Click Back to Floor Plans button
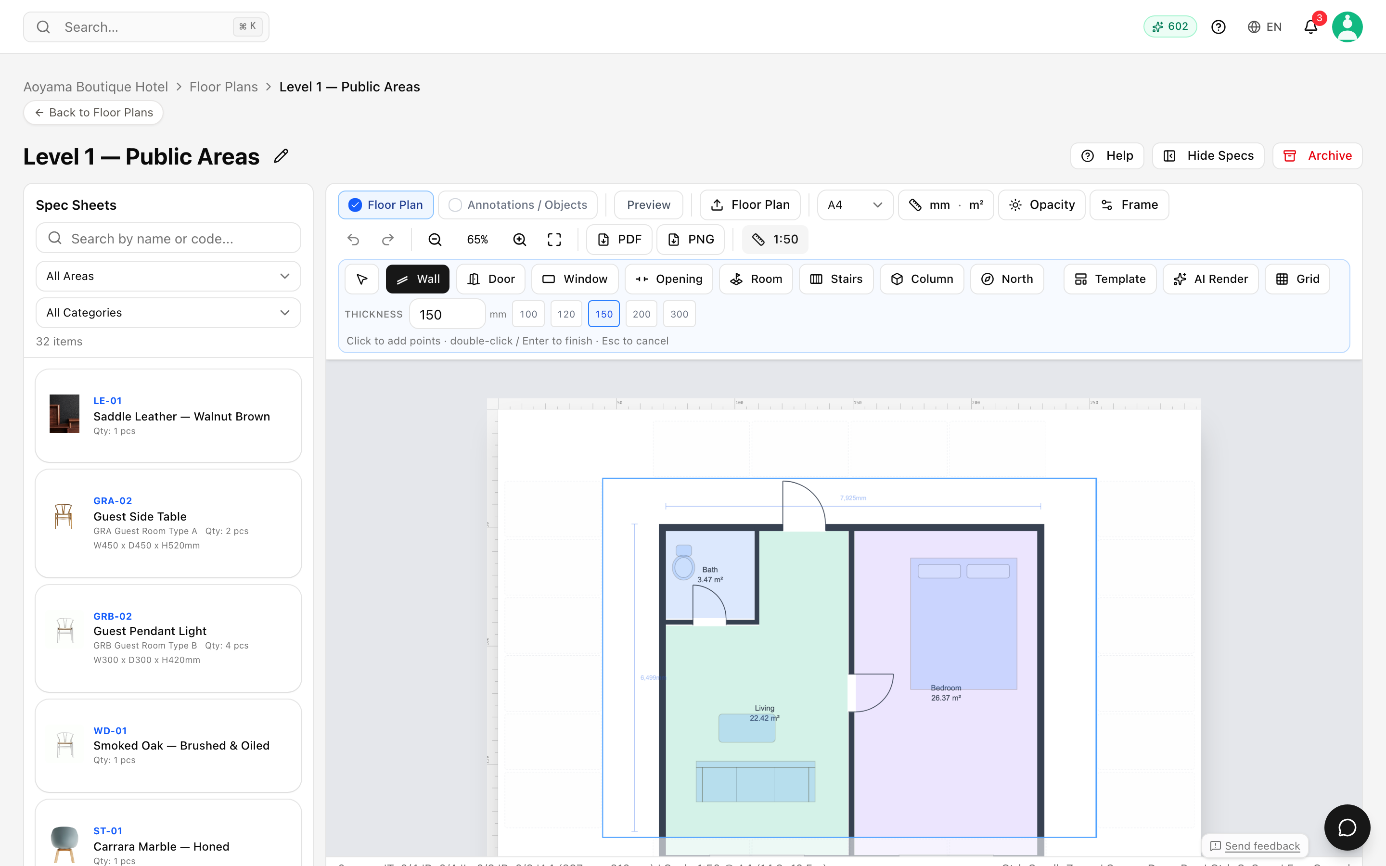Image resolution: width=1386 pixels, height=866 pixels. click(93, 112)
